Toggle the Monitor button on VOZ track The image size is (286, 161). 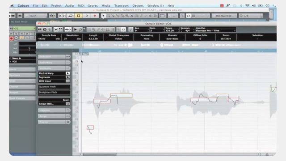click(x=16, y=38)
